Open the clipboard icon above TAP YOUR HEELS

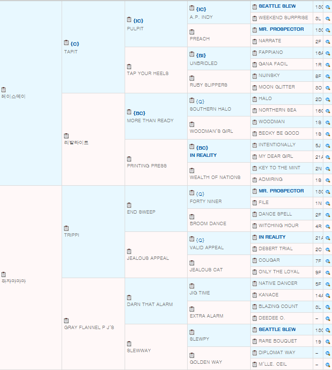coord(129,66)
